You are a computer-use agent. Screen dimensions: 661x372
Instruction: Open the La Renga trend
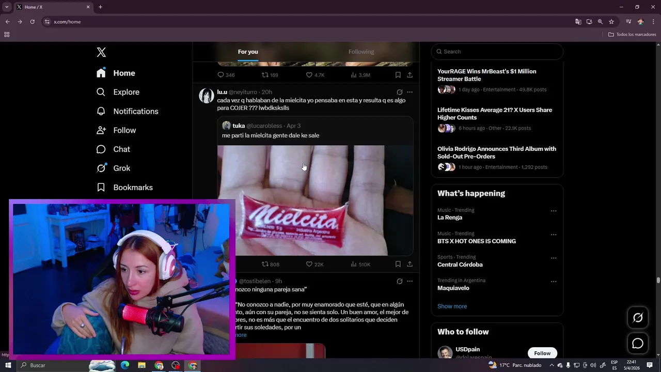[x=450, y=218]
